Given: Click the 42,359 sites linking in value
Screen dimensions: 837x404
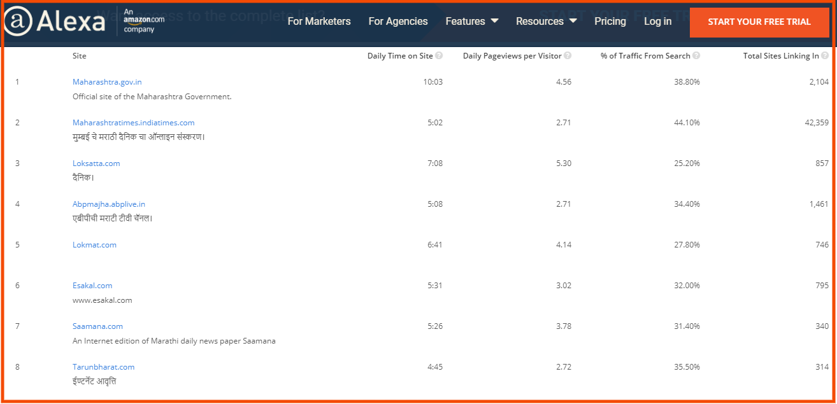Looking at the screenshot, I should (817, 123).
